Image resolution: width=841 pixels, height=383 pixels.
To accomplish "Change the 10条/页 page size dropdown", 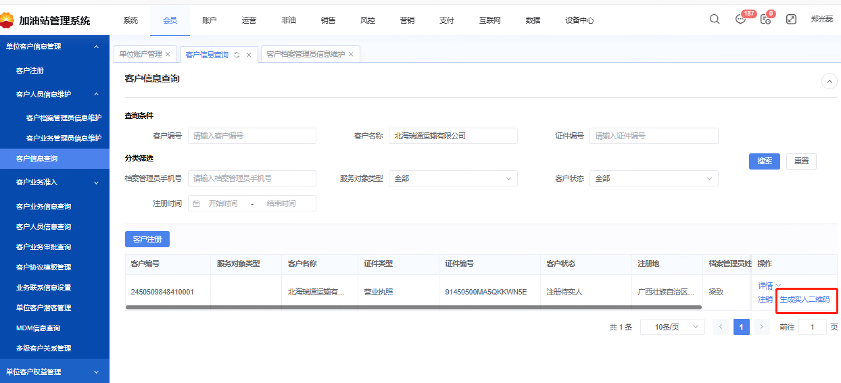I will click(x=672, y=327).
